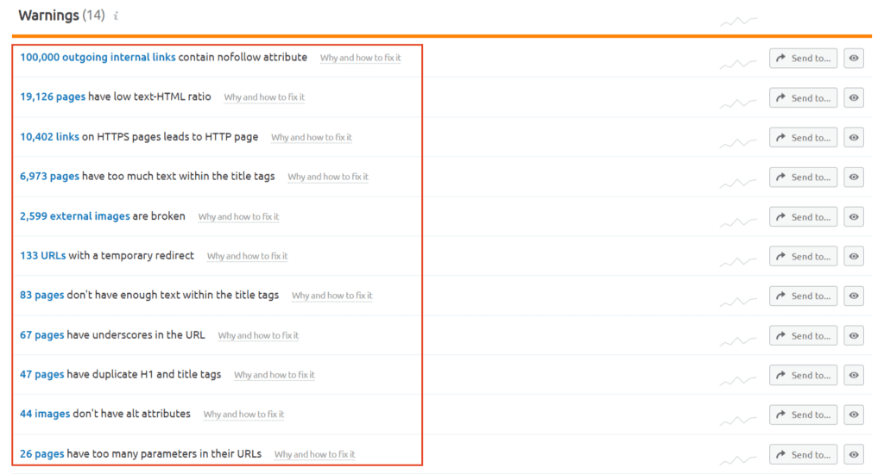This screenshot has width=884, height=474.
Task: Open the 47 pages link
Action: pyautogui.click(x=41, y=374)
